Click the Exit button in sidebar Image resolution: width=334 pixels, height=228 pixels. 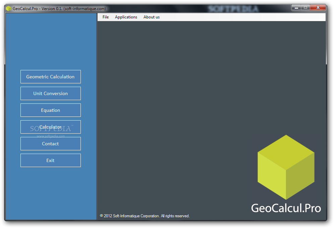[x=51, y=160]
